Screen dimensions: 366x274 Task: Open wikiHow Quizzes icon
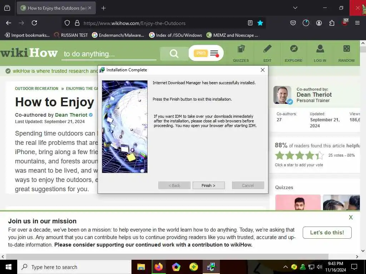coord(241,54)
